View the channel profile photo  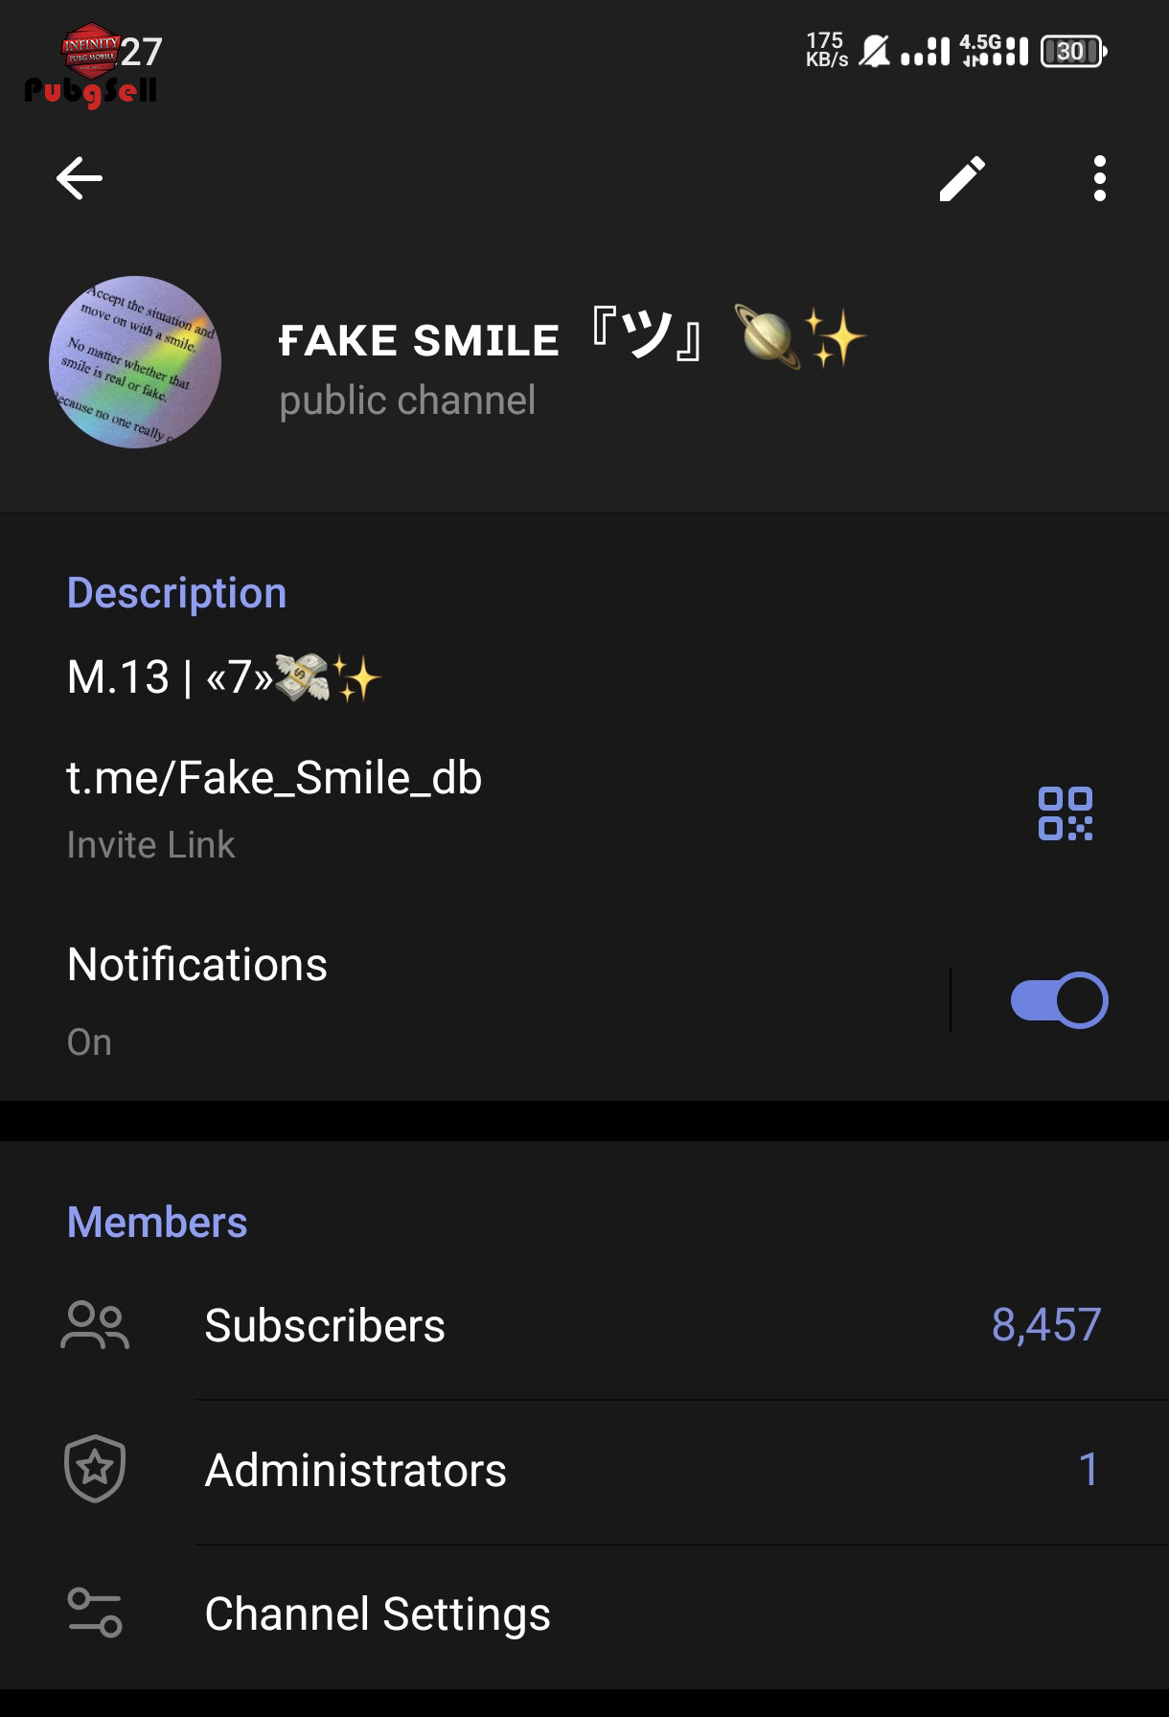click(135, 362)
